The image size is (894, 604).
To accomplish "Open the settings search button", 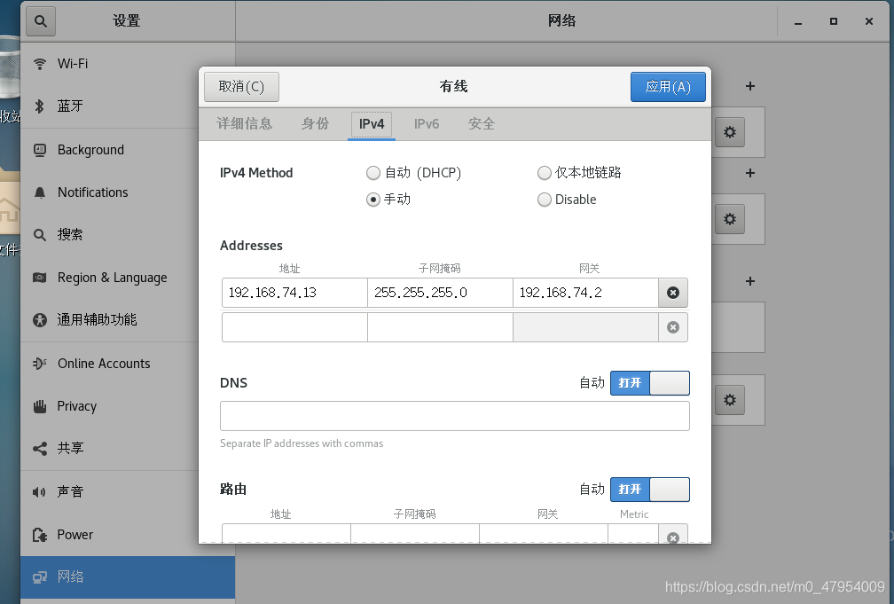I will point(41,21).
